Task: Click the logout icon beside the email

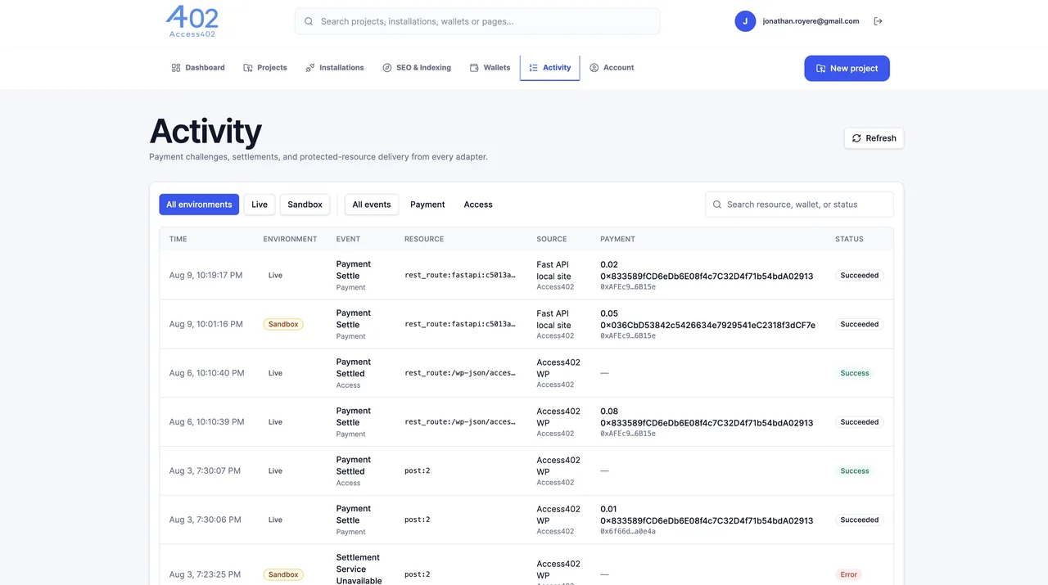Action: [879, 21]
